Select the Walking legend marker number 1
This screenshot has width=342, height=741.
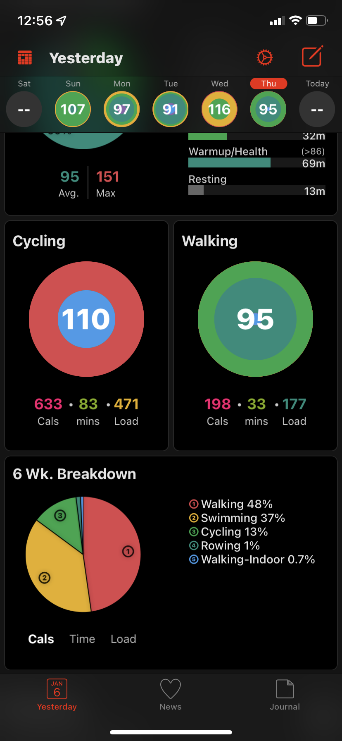194,504
